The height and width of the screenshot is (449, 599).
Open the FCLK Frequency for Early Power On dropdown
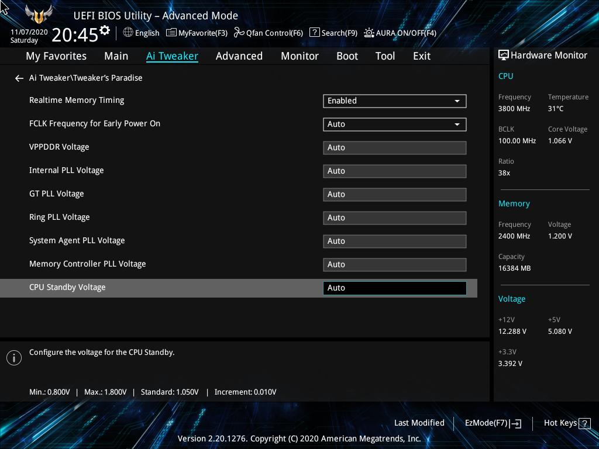click(x=395, y=125)
